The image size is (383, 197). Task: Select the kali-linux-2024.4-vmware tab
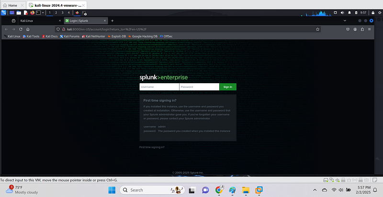tap(56, 5)
